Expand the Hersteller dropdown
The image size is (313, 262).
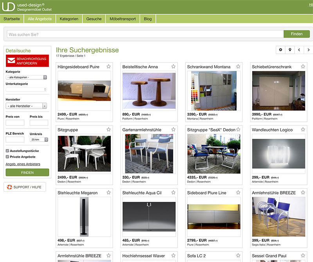(x=26, y=106)
